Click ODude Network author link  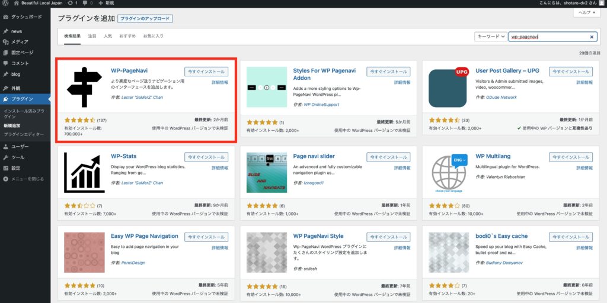(501, 98)
